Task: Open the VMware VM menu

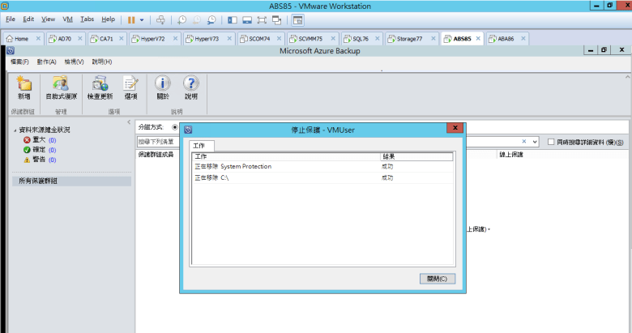Action: (68, 19)
